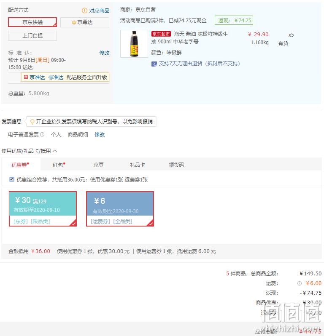Switch to the 优惠券 tab
The height and width of the screenshot is (336, 324).
[x=20, y=165]
